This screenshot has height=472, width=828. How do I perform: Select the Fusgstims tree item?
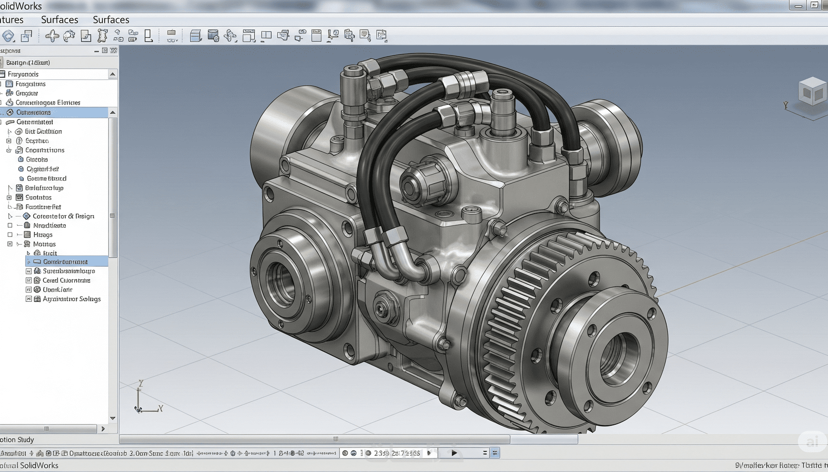point(30,84)
